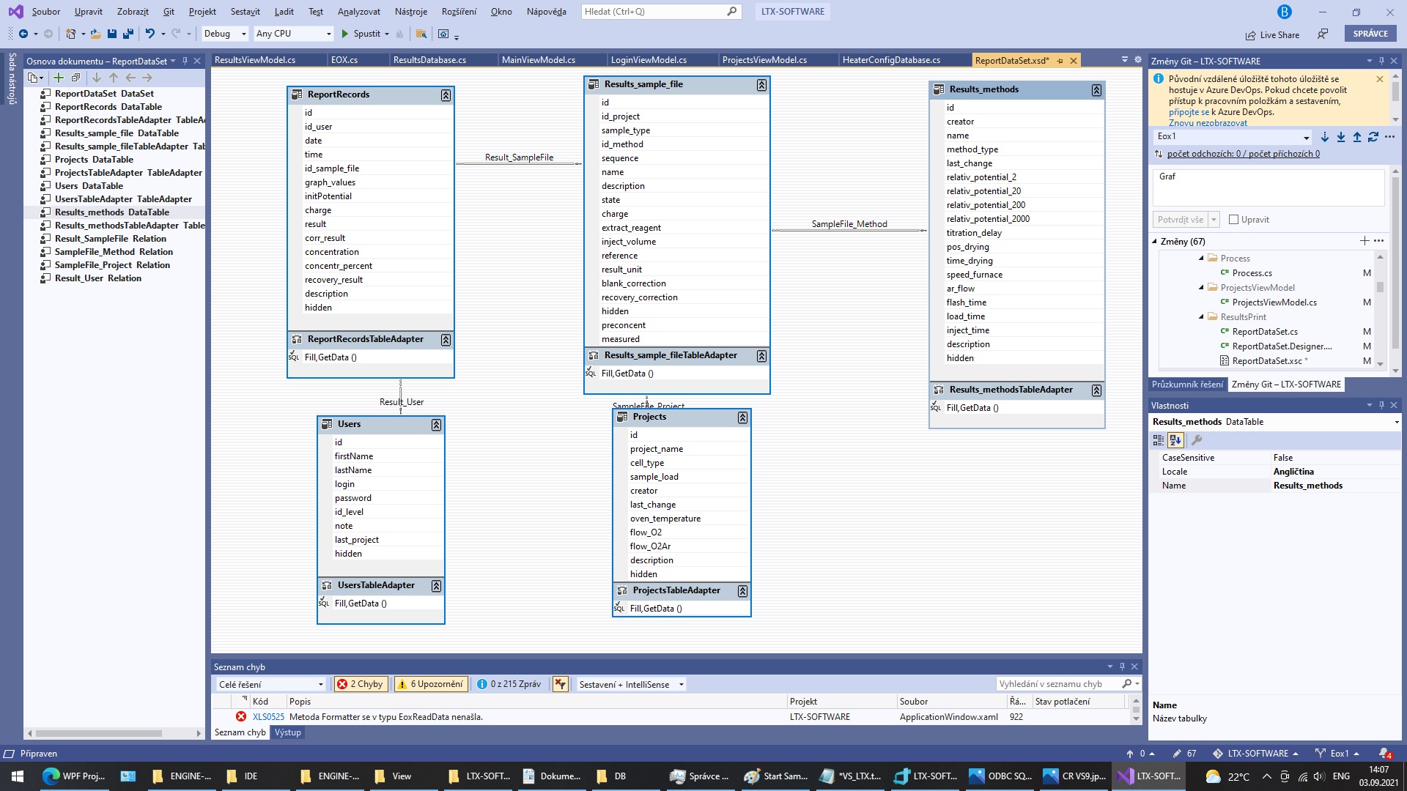
Task: Open the Any CPU platform dropdown
Action: coord(293,34)
